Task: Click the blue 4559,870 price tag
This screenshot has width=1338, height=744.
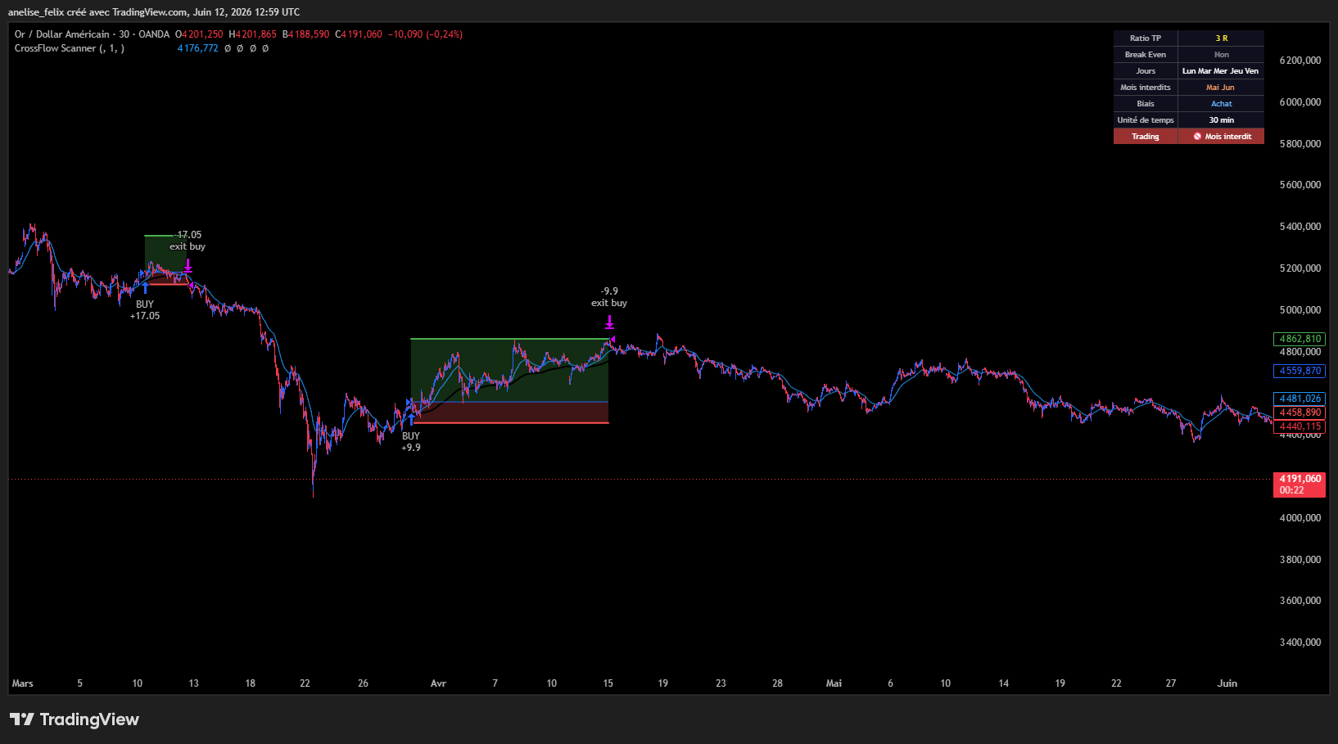Action: coord(1300,371)
